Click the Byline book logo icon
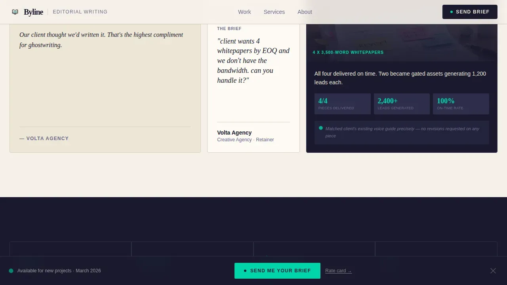The image size is (507, 285). click(15, 12)
